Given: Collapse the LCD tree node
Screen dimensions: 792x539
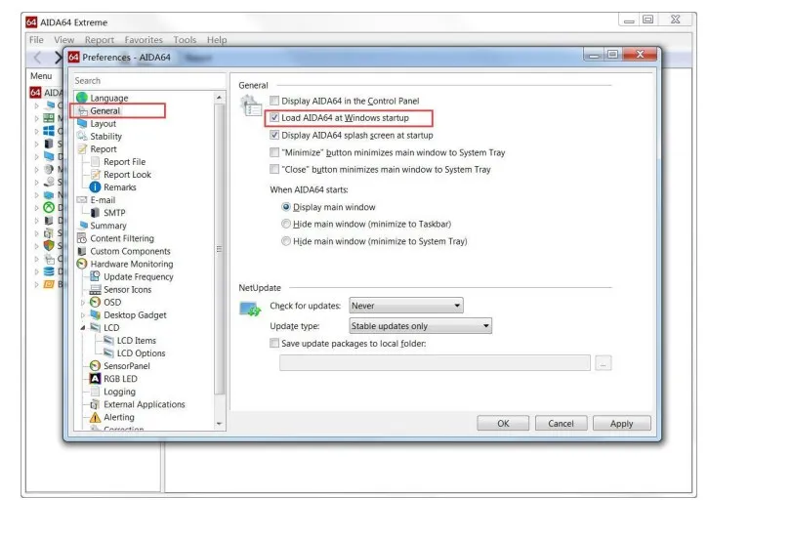Looking at the screenshot, I should pyautogui.click(x=83, y=327).
